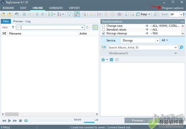186x129 pixels.
Task: Click the move down arrow icon
Action: coord(37,14)
